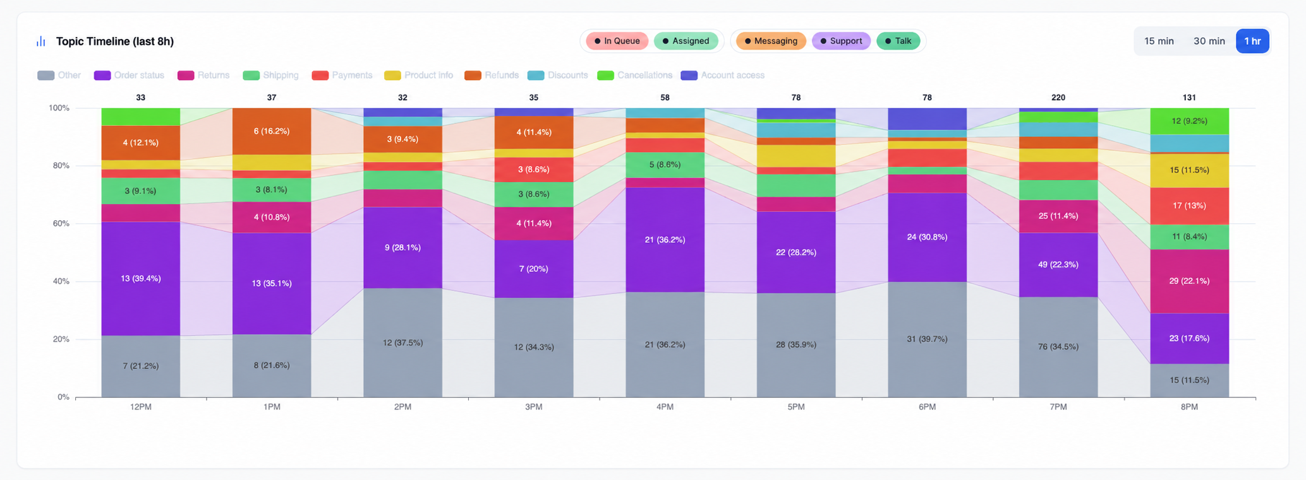Click the 4PM Other segment 21 (36.2%)
1306x480 pixels.
pyautogui.click(x=665, y=344)
